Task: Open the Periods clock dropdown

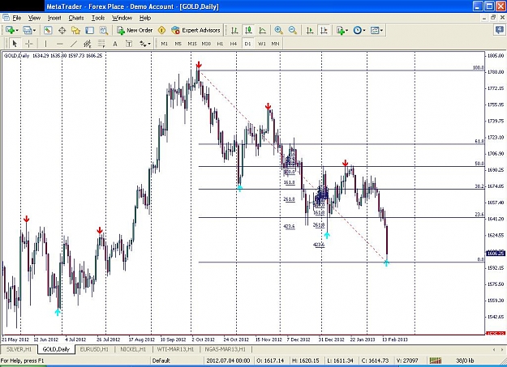Action: [x=359, y=30]
